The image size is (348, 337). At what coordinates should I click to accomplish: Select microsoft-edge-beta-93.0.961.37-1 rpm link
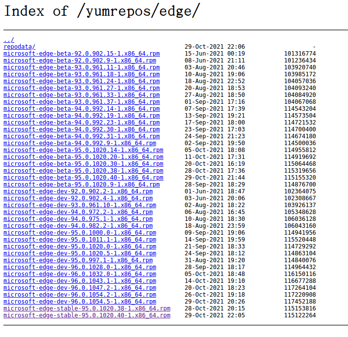click(82, 102)
